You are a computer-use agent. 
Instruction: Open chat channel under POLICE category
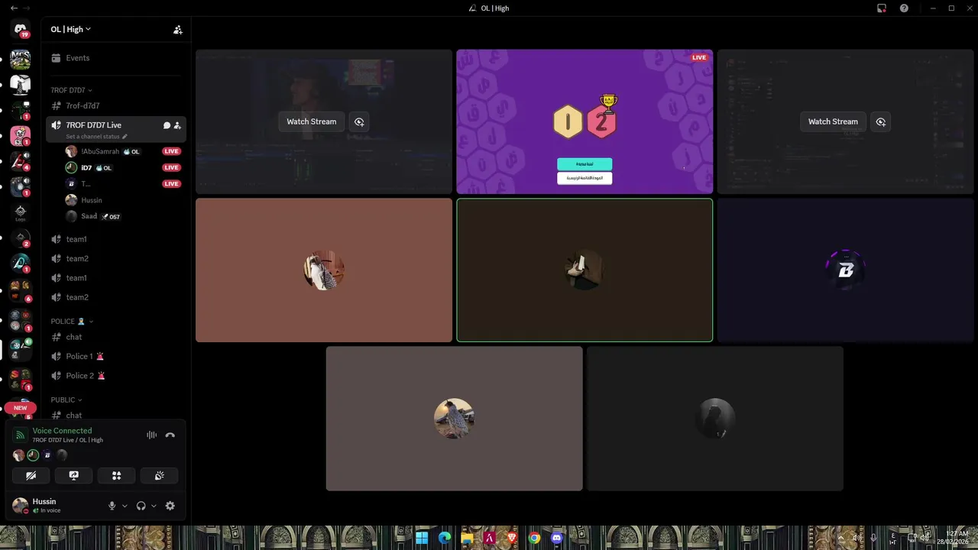point(115,337)
